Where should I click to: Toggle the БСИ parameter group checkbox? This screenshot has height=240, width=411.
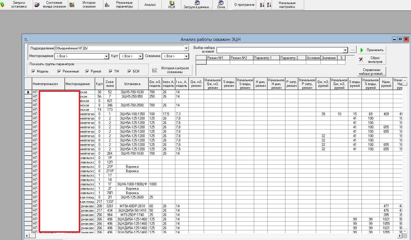(x=129, y=71)
